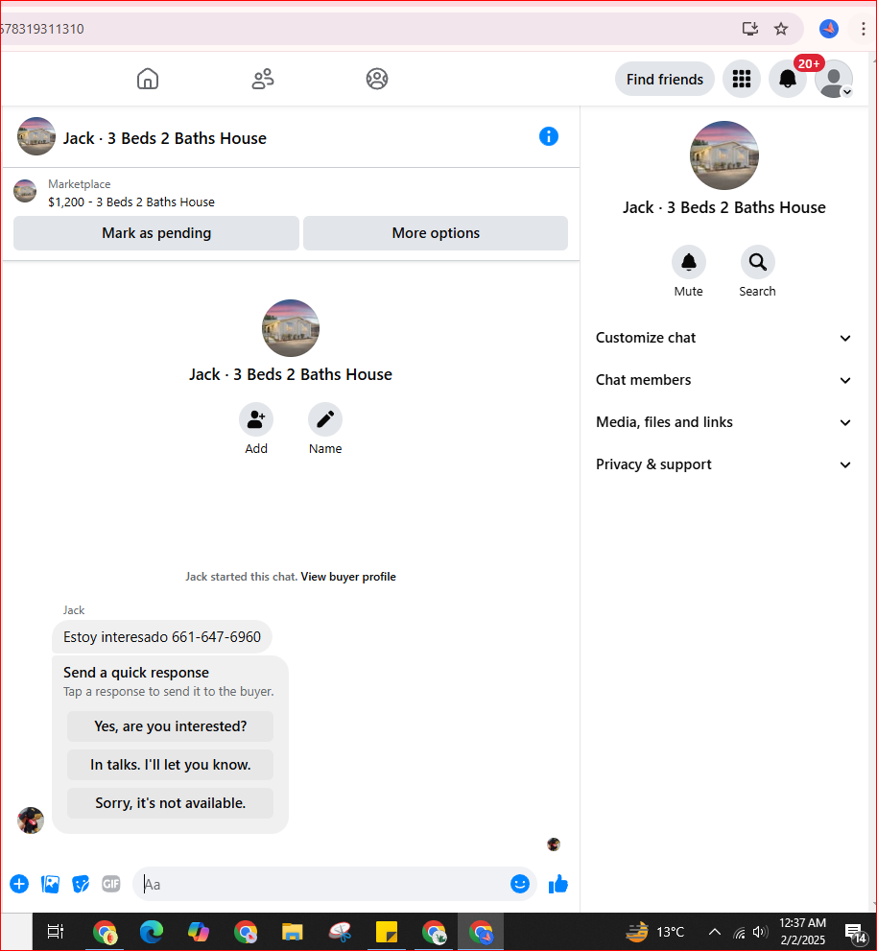Click Mark as pending button

click(156, 233)
